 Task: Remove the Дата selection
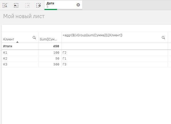click(x=78, y=5)
